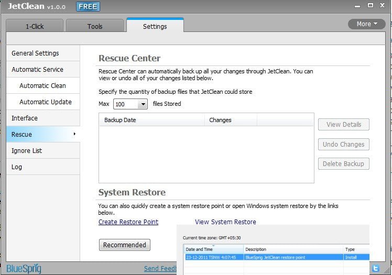
Task: Go to Automatic Update settings
Action: point(43,102)
